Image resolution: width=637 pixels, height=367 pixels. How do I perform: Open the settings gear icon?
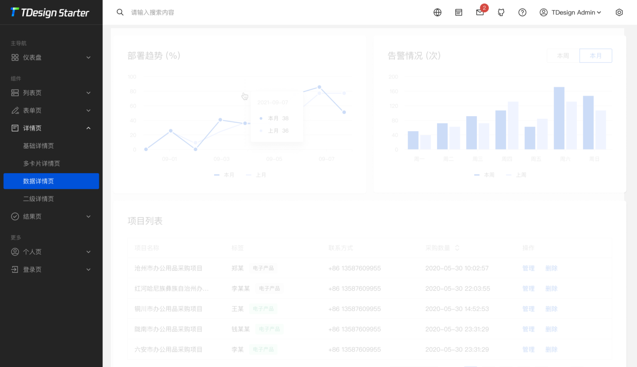[619, 12]
